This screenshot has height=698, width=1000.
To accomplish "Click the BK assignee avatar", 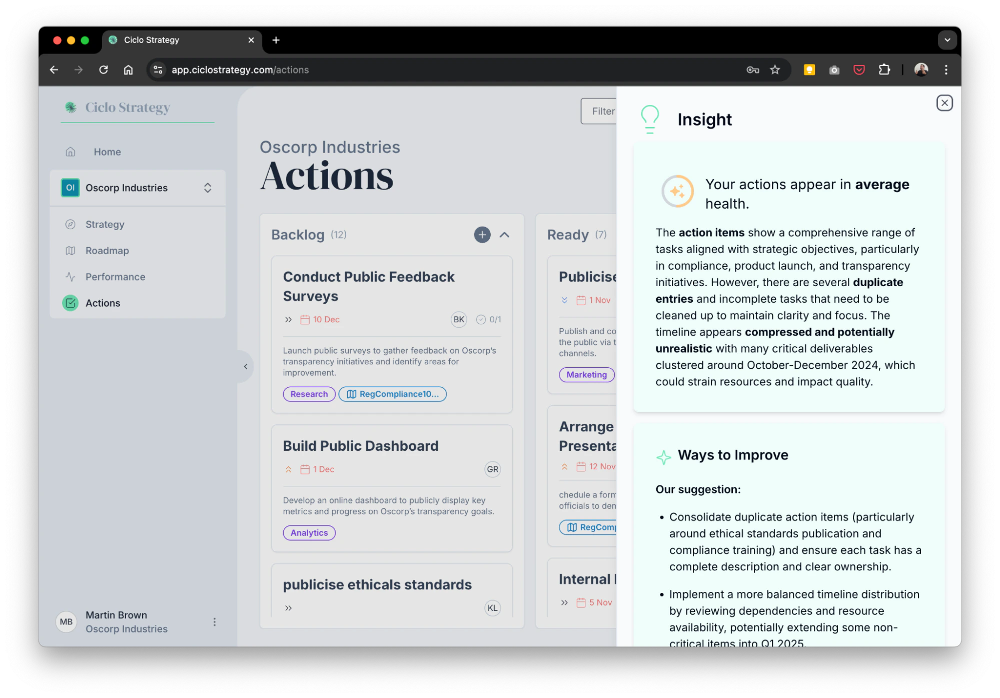I will 459,319.
